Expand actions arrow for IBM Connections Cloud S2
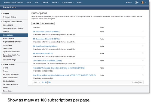 pyautogui.click(x=143, y=39)
